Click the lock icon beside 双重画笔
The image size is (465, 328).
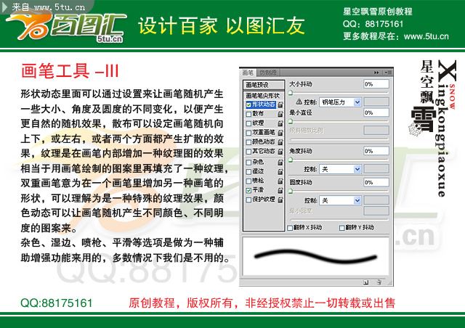pyautogui.click(x=281, y=133)
